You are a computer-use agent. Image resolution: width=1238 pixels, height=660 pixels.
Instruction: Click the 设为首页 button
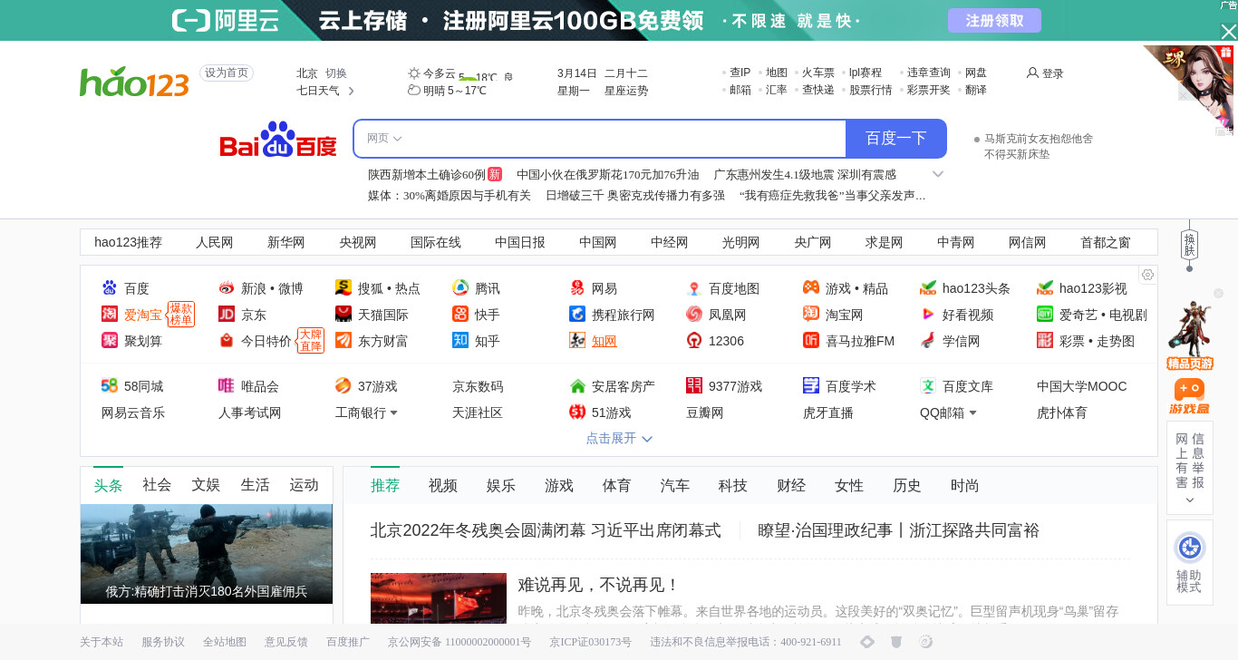point(227,73)
